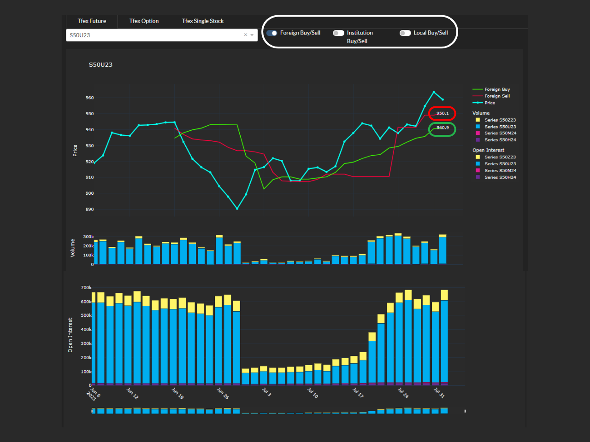
Task: Switch to the Tfex Future tab
Action: pyautogui.click(x=92, y=21)
